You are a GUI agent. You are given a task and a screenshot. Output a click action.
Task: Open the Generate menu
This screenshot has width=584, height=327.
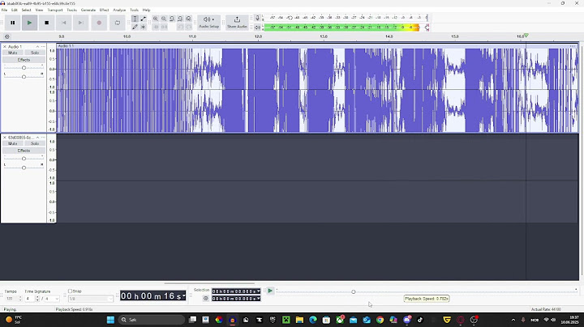tap(88, 10)
